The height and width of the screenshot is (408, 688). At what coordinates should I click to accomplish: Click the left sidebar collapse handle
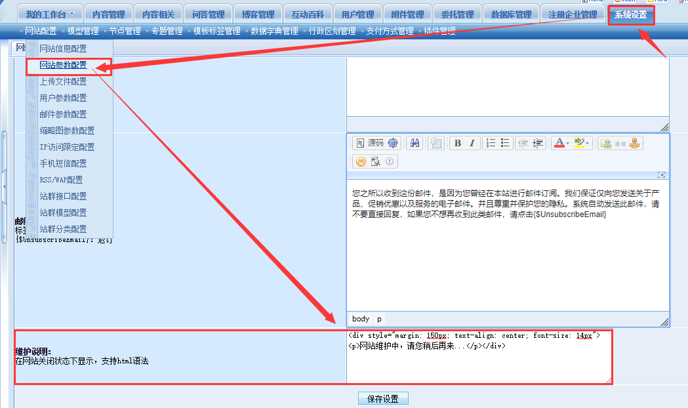(x=4, y=186)
